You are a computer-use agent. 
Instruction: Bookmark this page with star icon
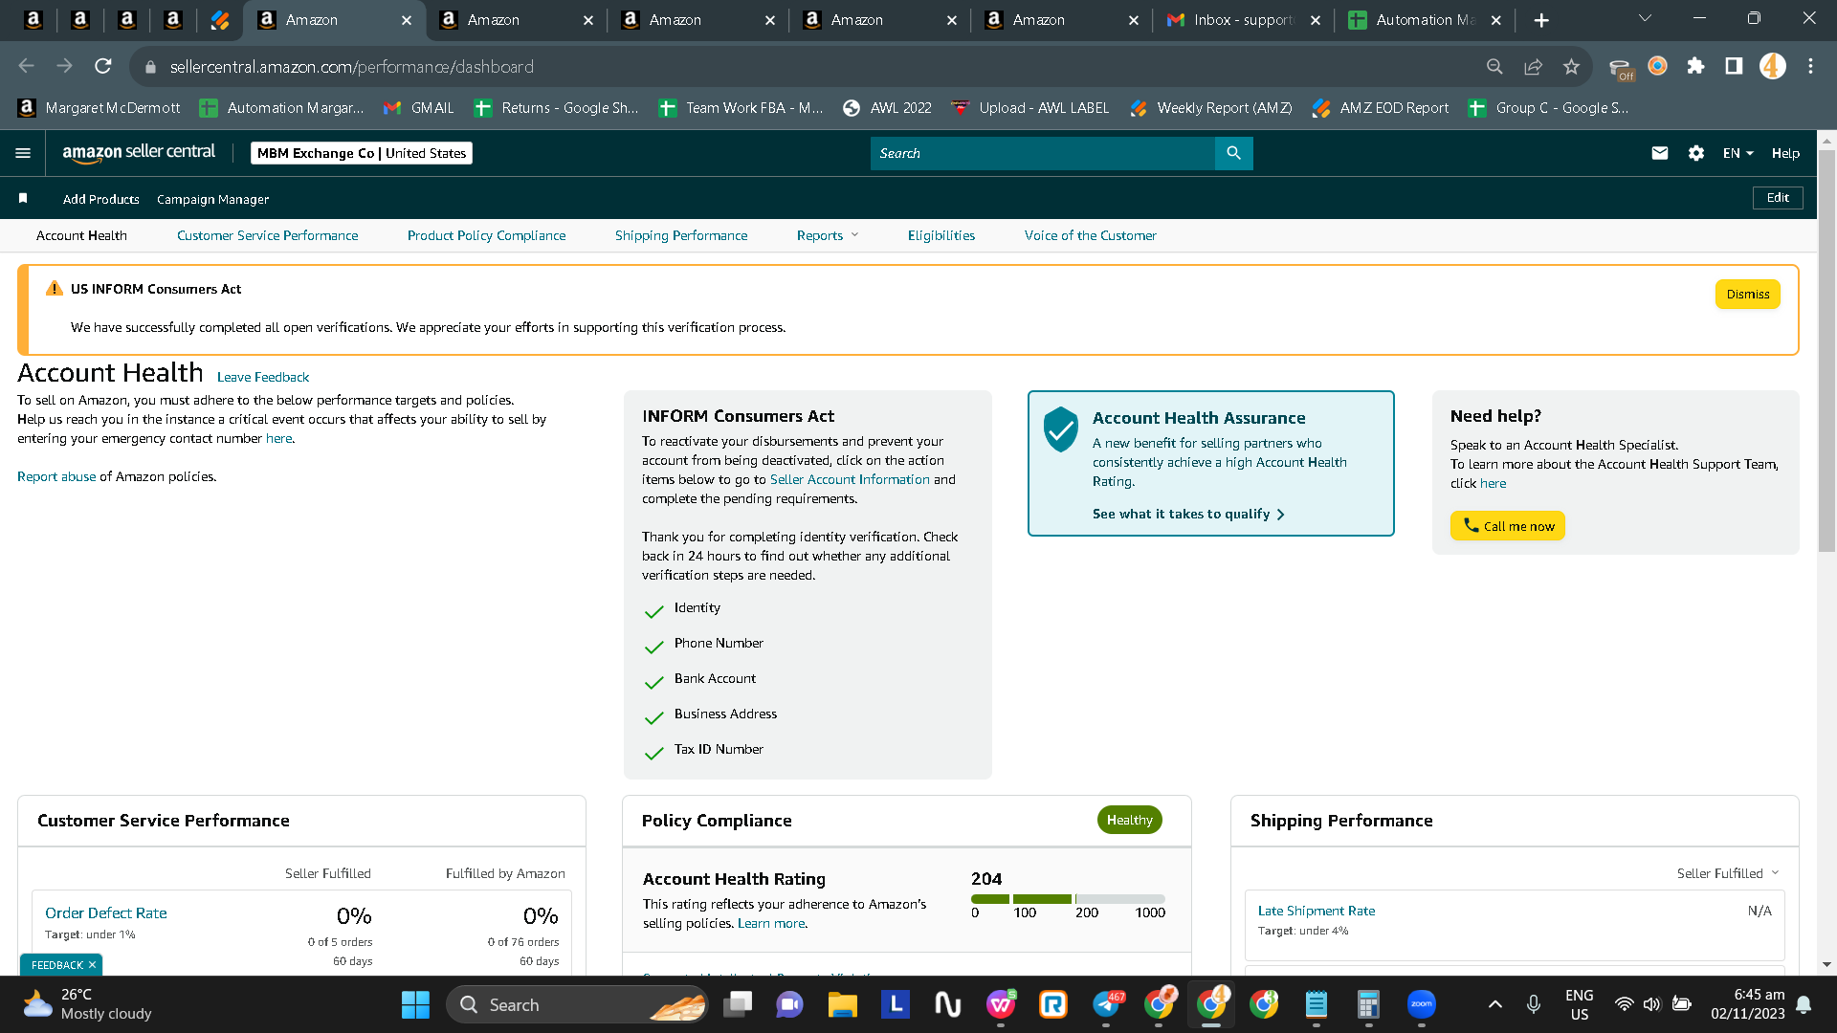pos(1571,66)
